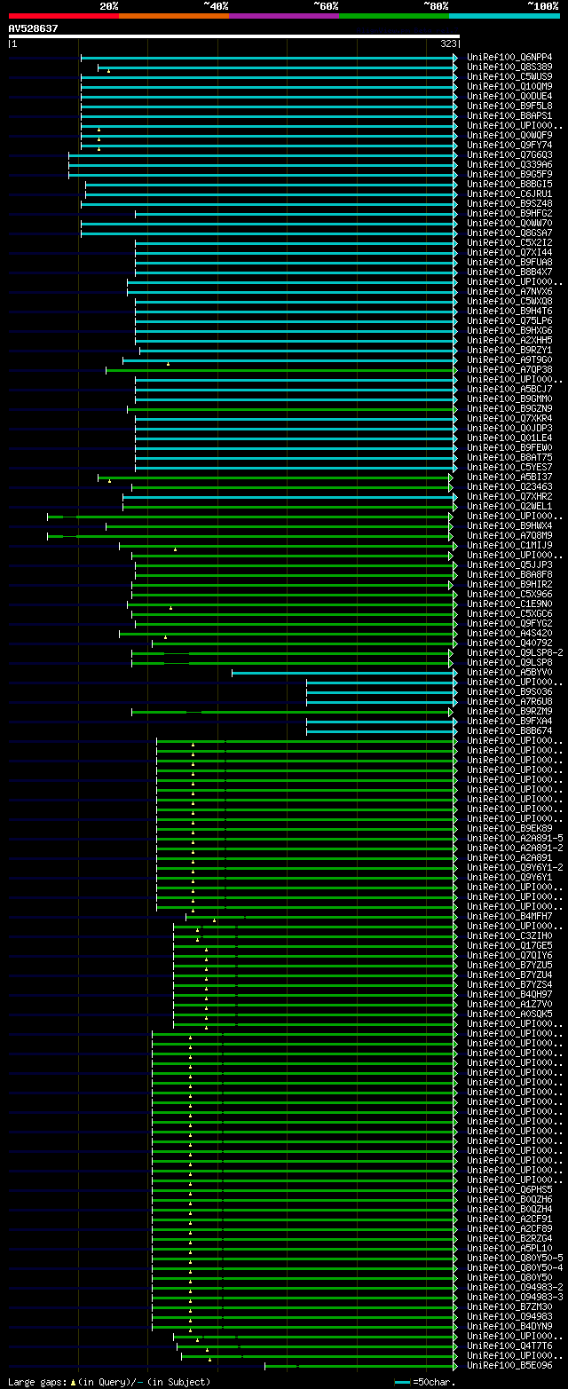
Task: Click the red ~20% legend color segment
Action: (x=63, y=16)
